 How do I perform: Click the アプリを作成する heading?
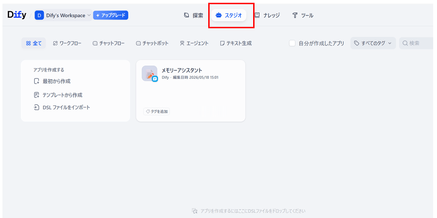tap(49, 70)
